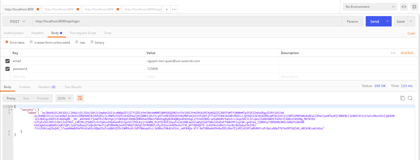The image size is (420, 160).
Task: Switch to the Headers request tab
Action: [x=37, y=33]
